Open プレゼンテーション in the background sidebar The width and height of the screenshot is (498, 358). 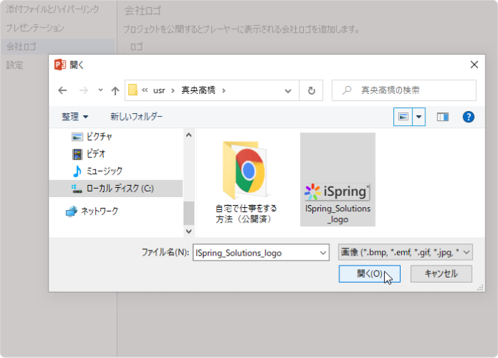click(x=35, y=28)
